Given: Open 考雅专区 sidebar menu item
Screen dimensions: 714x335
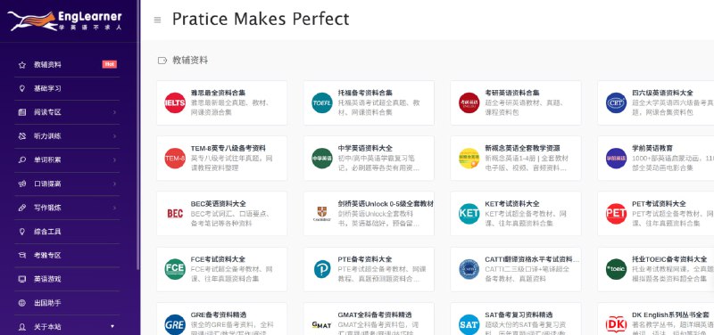Looking at the screenshot, I should pos(67,256).
